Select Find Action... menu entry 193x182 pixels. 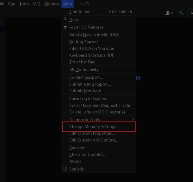[x=99, y=12]
